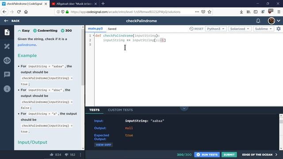Click the site security lock icon

tap(67, 12)
